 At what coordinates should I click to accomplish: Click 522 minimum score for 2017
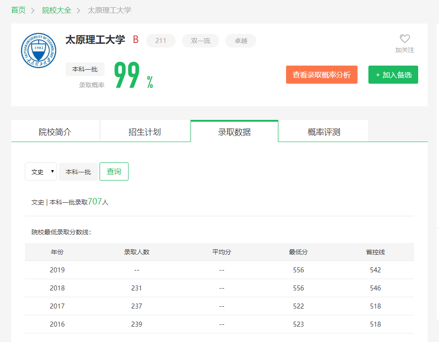[x=298, y=306]
